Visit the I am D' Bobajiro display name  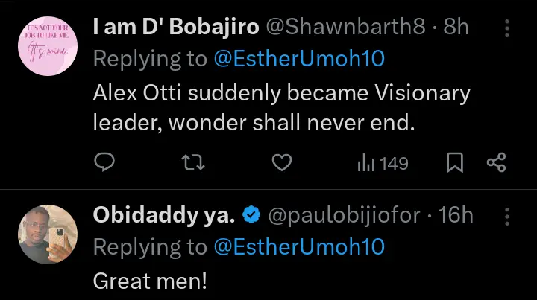[x=176, y=28]
